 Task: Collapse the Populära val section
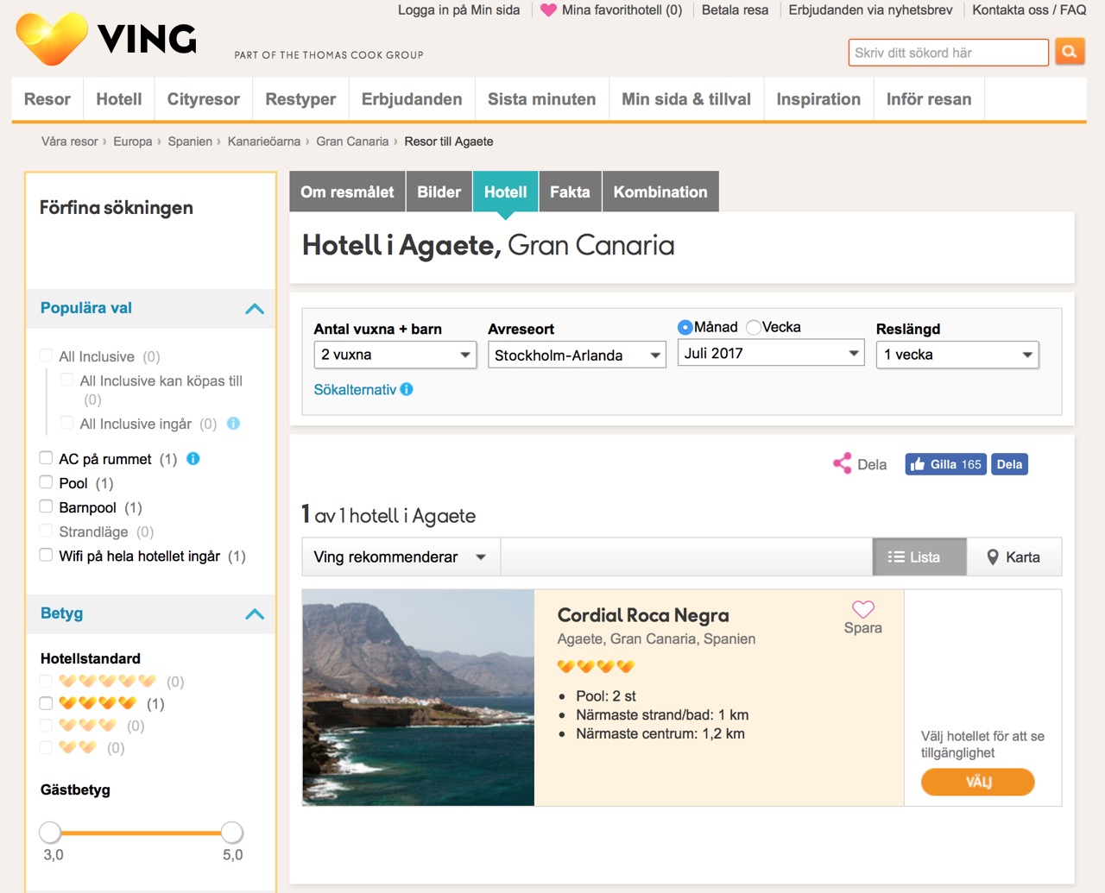tap(255, 308)
